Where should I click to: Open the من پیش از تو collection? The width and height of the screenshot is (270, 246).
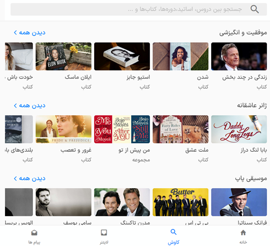coord(122,129)
